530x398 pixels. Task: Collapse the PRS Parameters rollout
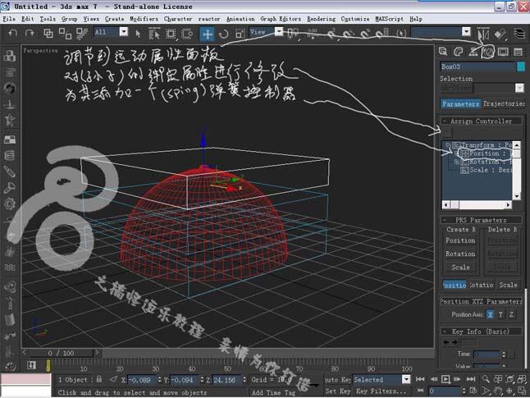point(481,220)
